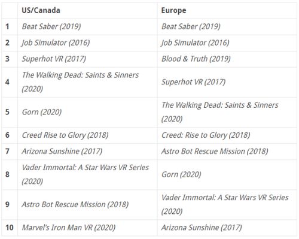299x239 pixels.
Task: Select Arizona Sunshine (2017) in US/Canada column
Action: click(62, 152)
